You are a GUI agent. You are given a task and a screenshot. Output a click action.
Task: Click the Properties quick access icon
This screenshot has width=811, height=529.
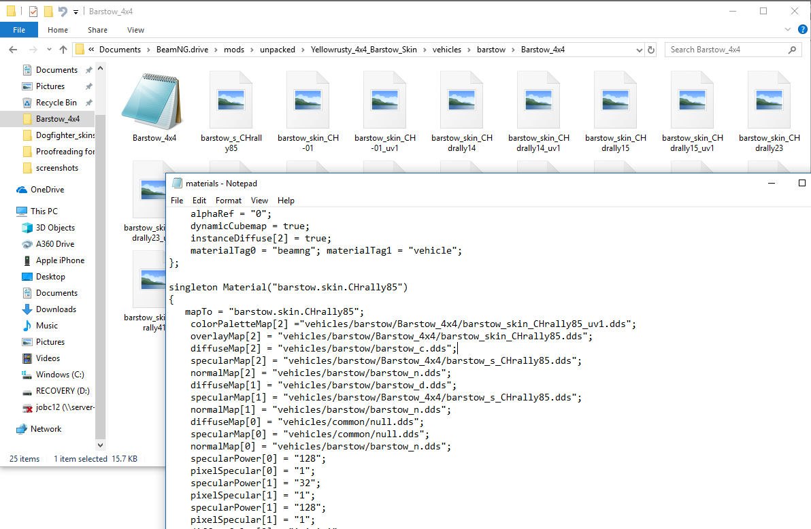(x=33, y=12)
